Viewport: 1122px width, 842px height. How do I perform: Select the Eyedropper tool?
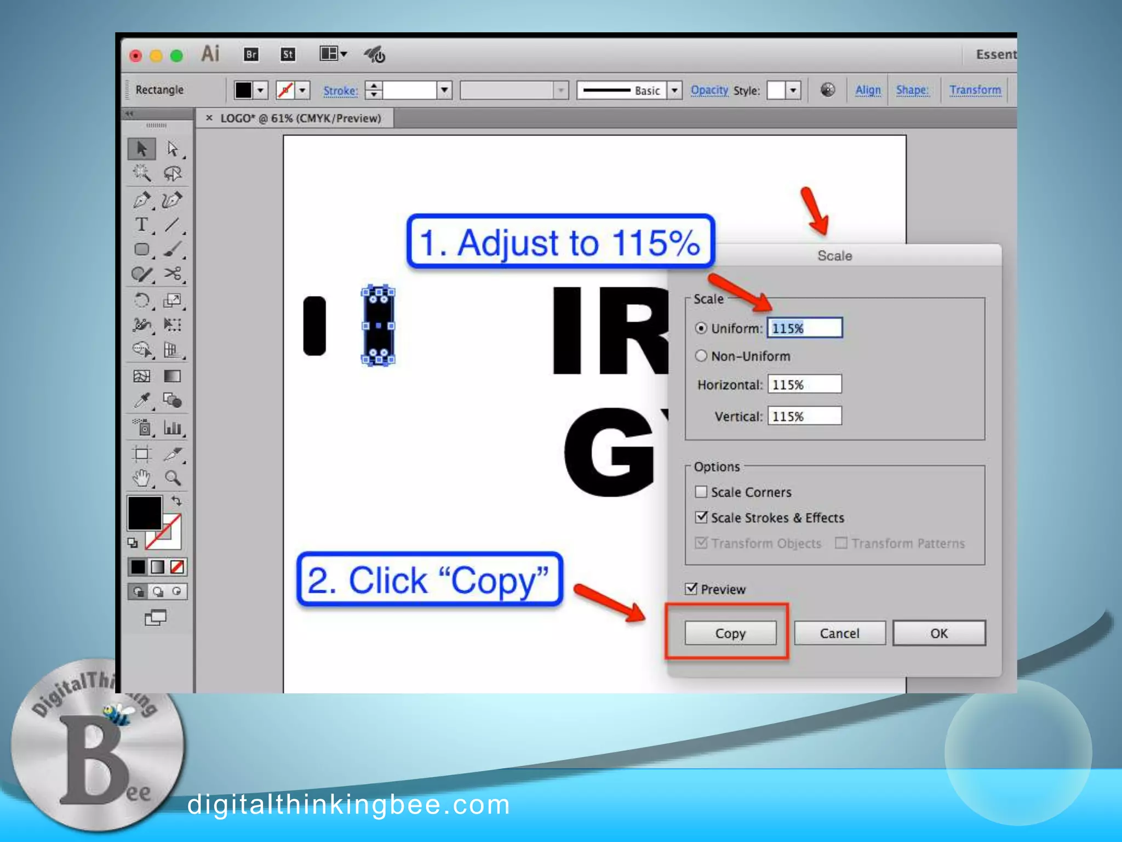[x=142, y=401]
